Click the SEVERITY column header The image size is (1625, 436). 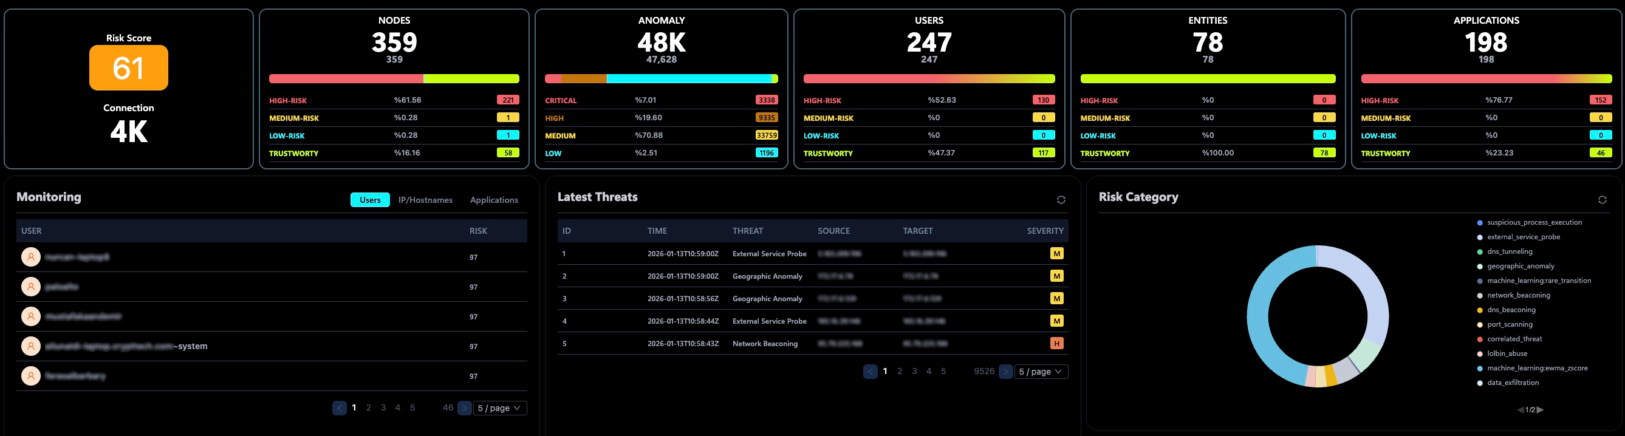pos(1045,231)
